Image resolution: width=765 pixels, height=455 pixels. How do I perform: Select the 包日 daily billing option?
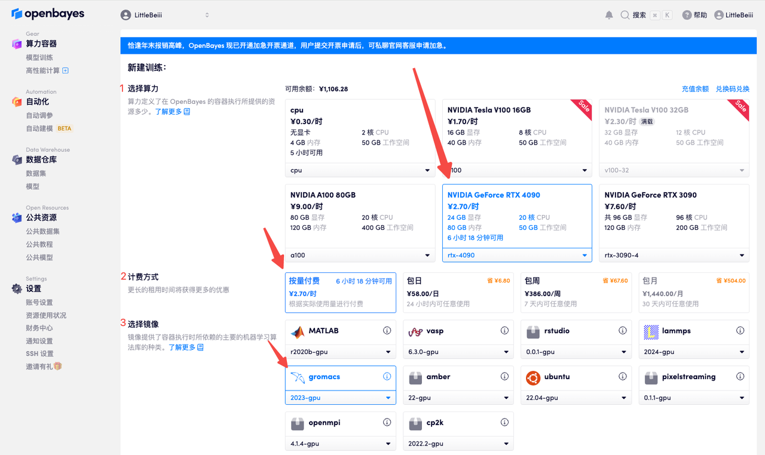[458, 291]
